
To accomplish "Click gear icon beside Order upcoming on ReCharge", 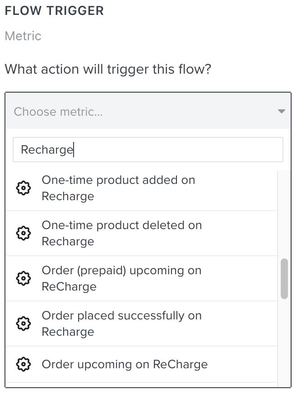I will click(23, 364).
